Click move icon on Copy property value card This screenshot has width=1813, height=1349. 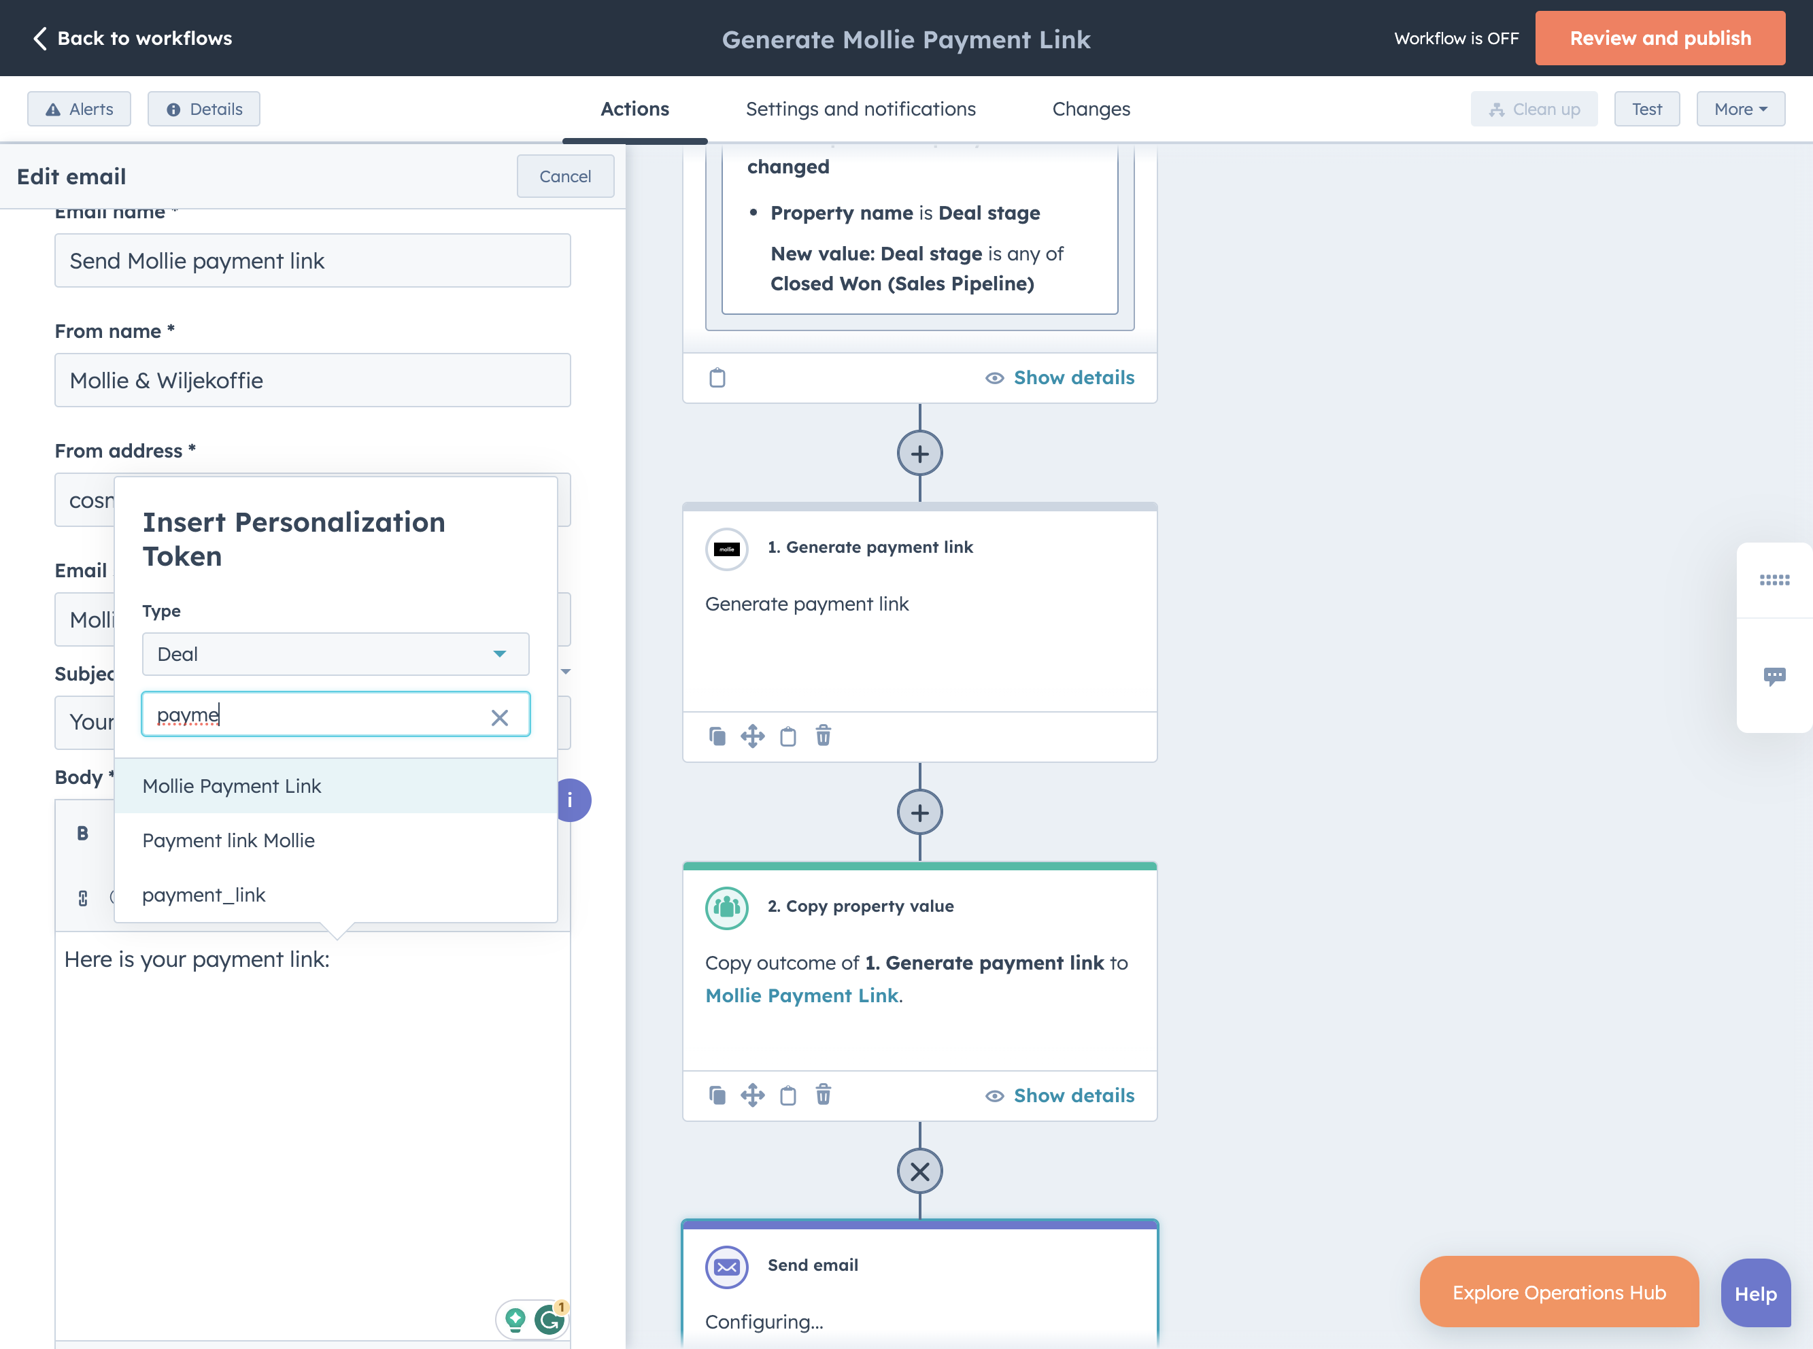tap(752, 1095)
